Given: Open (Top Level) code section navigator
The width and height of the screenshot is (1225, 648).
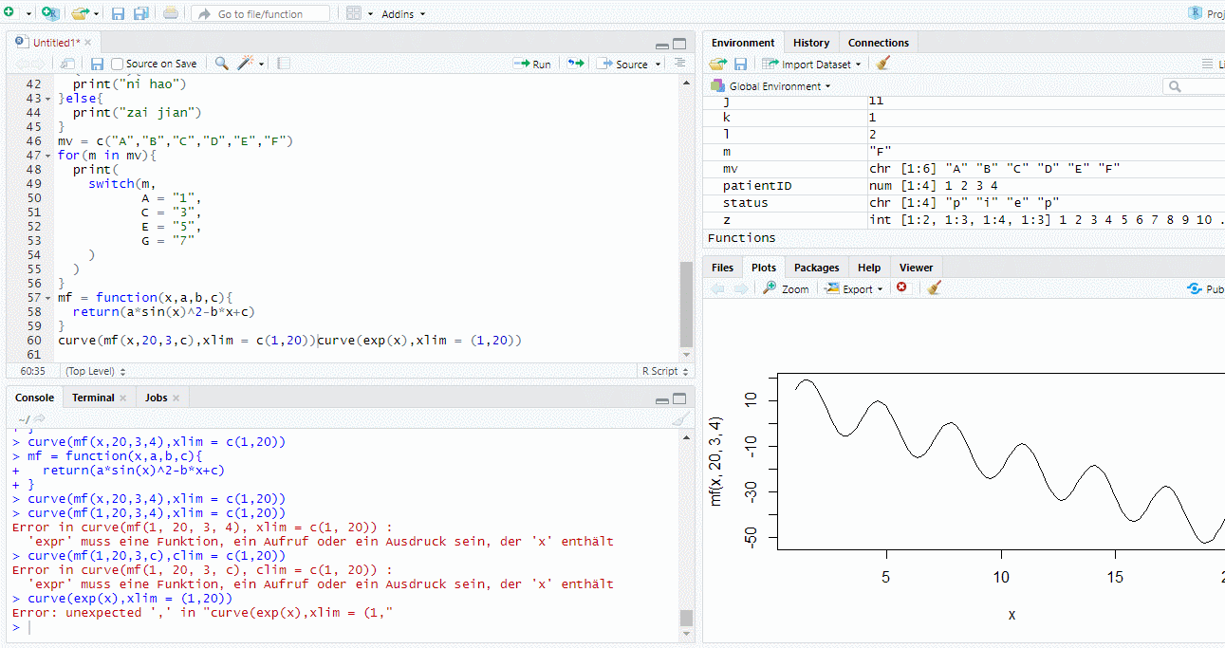Looking at the screenshot, I should point(94,372).
